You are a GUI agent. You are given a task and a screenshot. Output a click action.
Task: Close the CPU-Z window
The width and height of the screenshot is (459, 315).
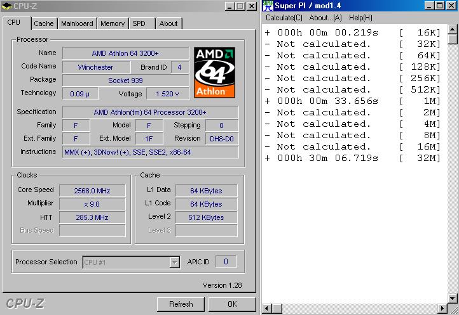click(x=252, y=6)
